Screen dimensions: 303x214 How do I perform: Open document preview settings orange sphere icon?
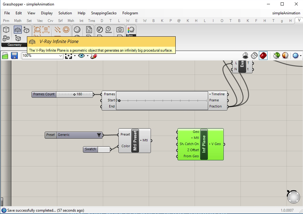285,56
